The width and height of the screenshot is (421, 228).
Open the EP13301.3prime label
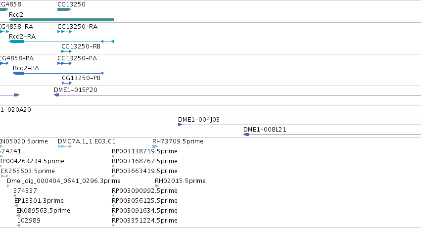point(39,201)
